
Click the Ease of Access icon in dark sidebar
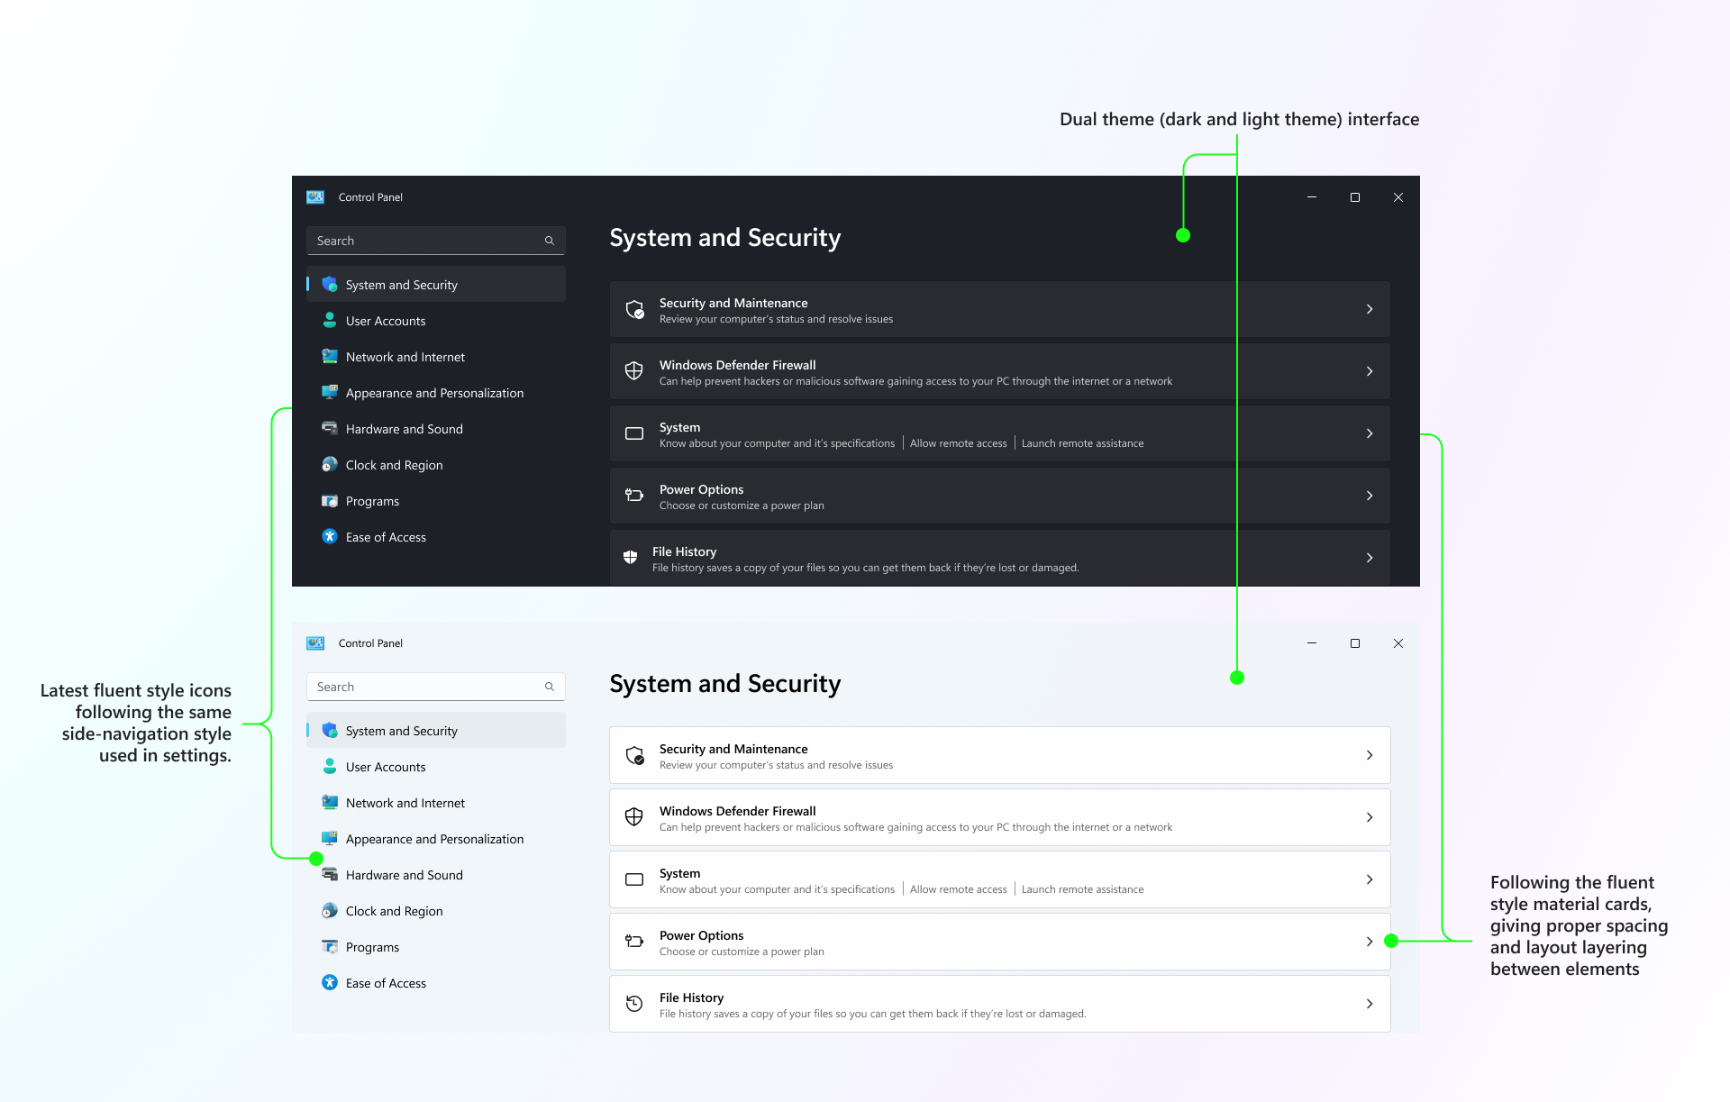330,536
